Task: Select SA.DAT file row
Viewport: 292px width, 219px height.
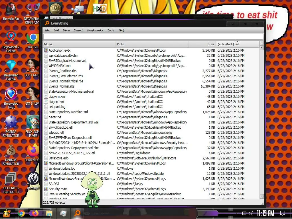Action: (x=151, y=184)
